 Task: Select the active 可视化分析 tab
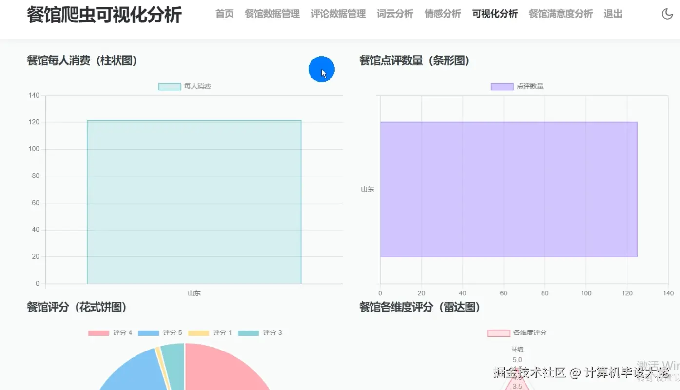tap(495, 14)
